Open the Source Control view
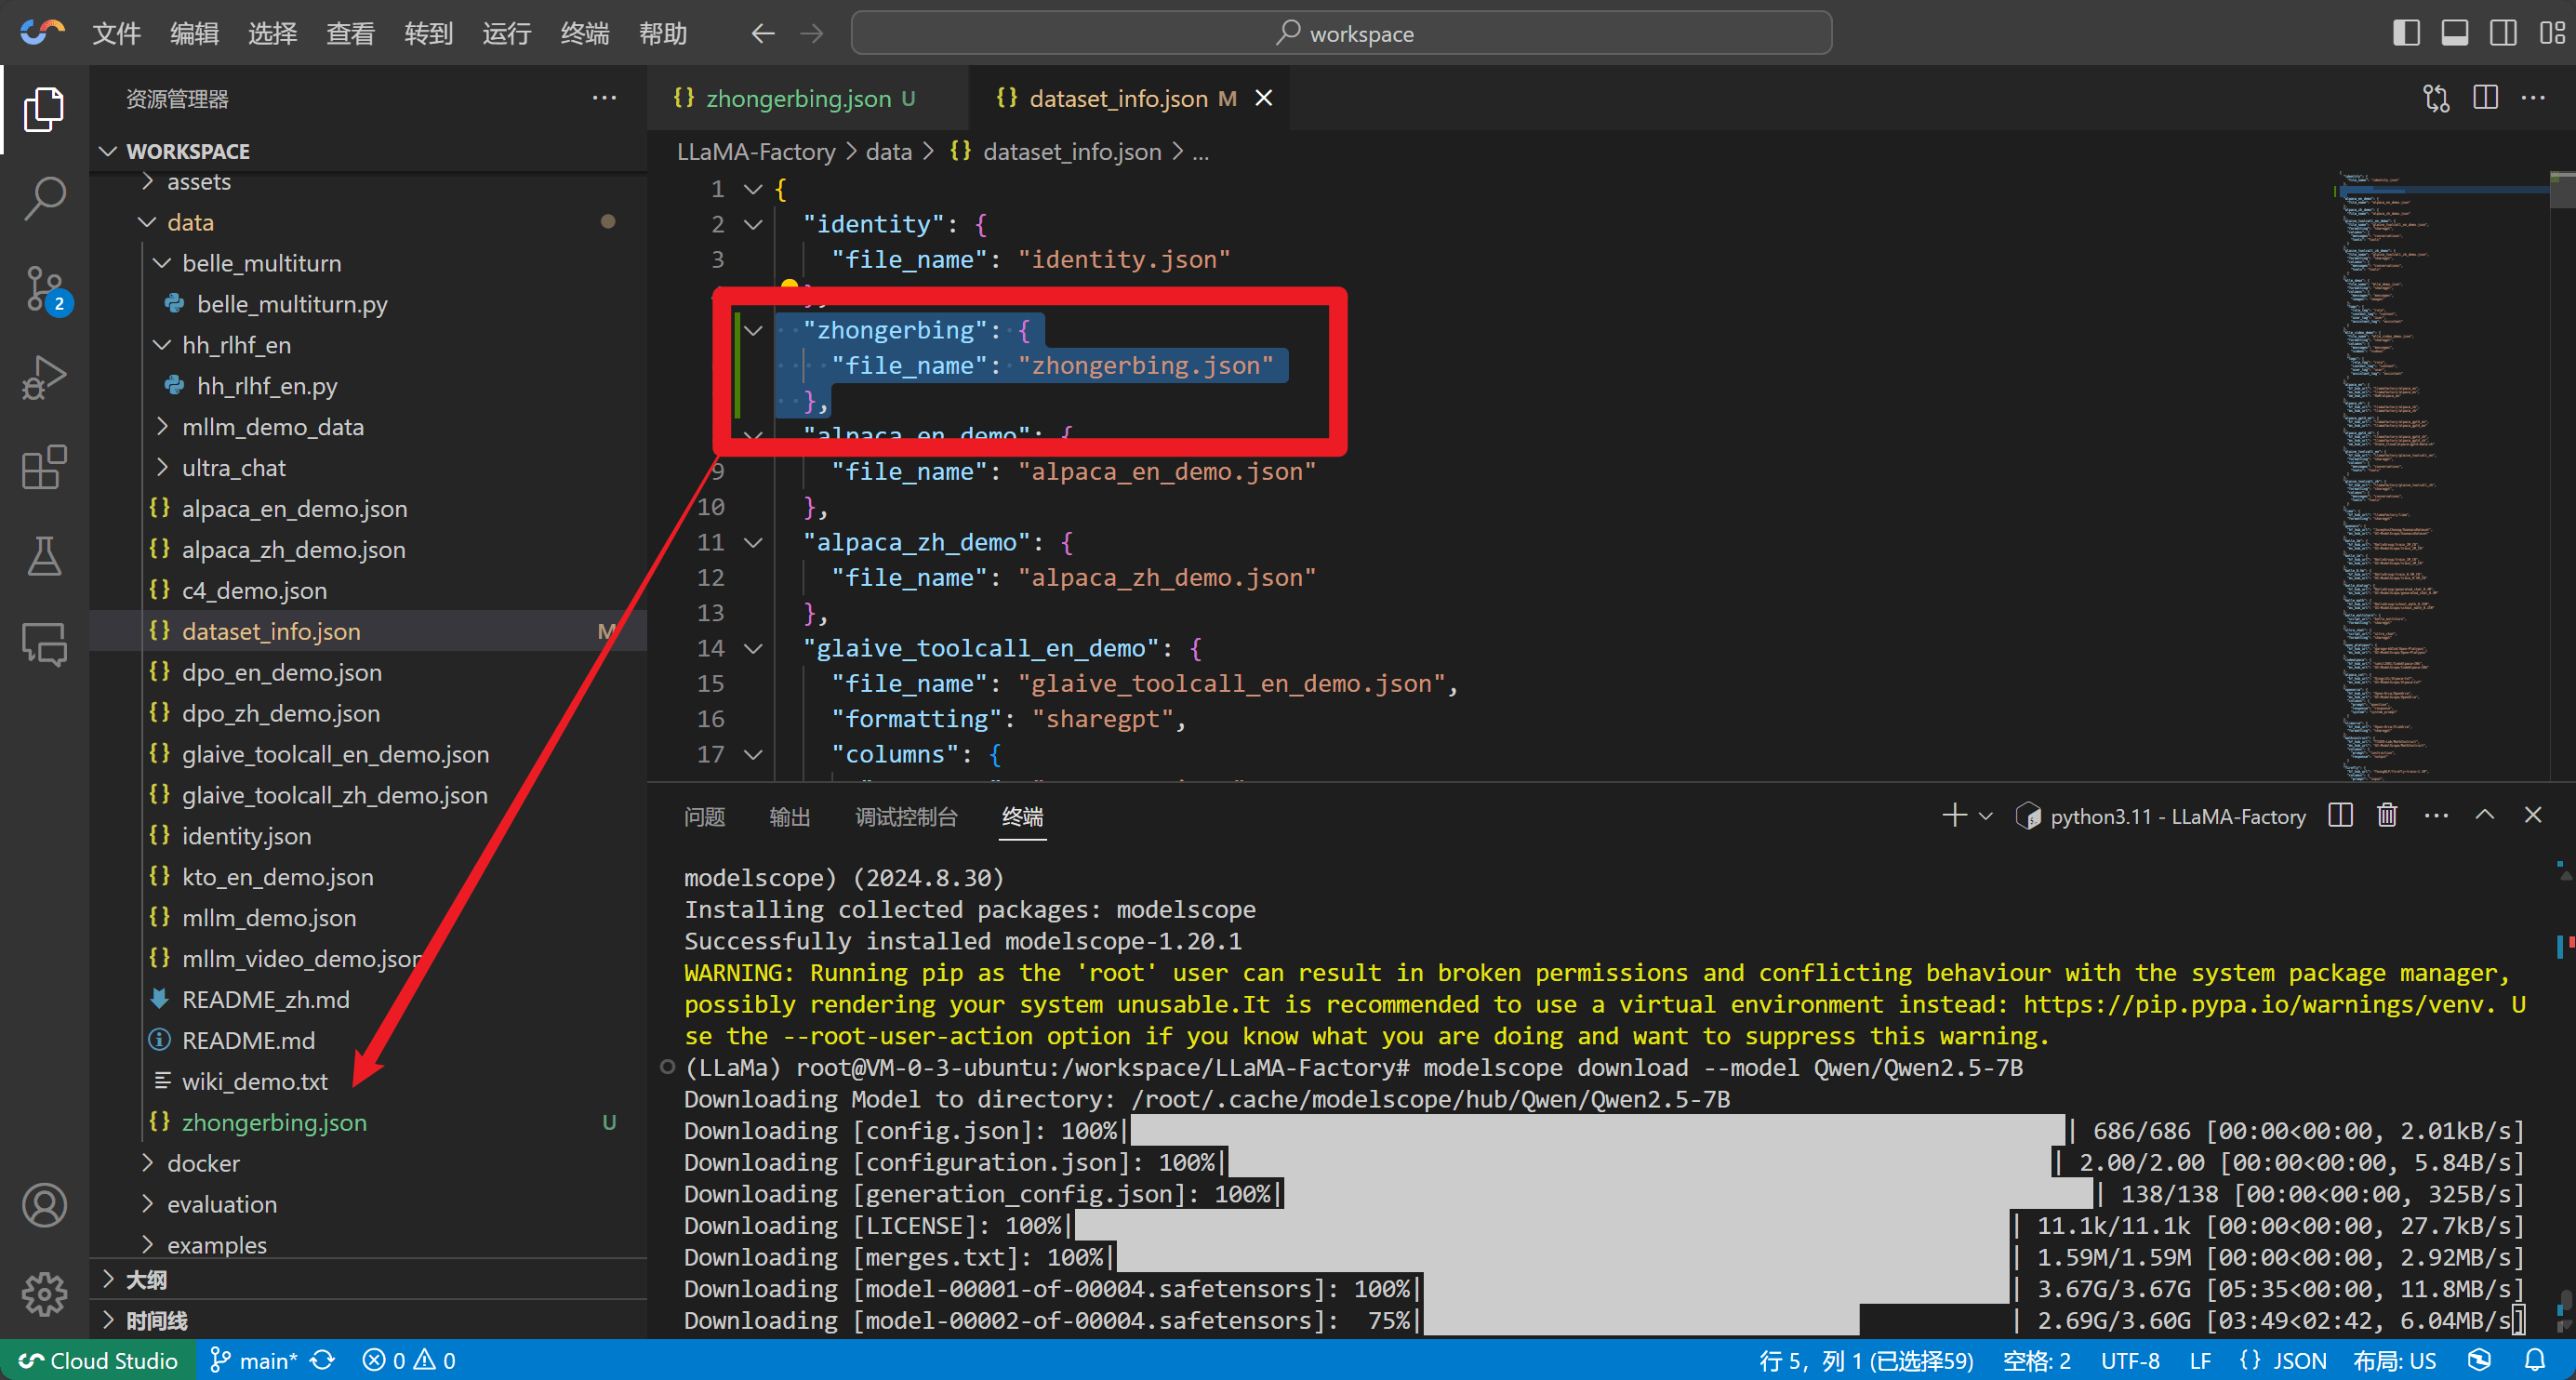This screenshot has width=2576, height=1380. (44, 289)
